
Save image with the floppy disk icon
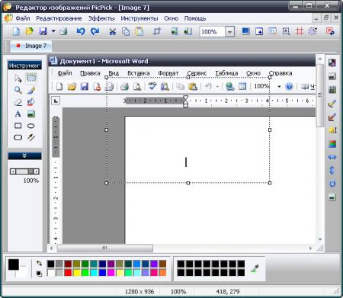(43, 31)
